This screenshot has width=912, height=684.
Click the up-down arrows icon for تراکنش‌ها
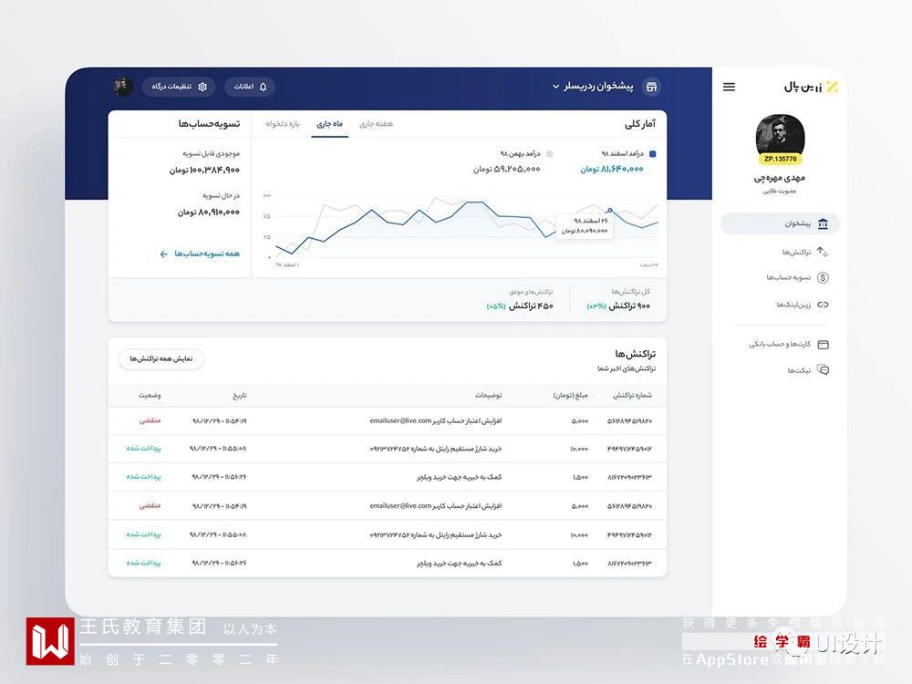[x=823, y=252]
